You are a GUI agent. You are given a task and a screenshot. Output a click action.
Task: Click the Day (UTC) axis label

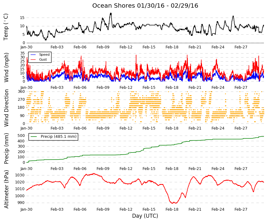pyautogui.click(x=145, y=216)
